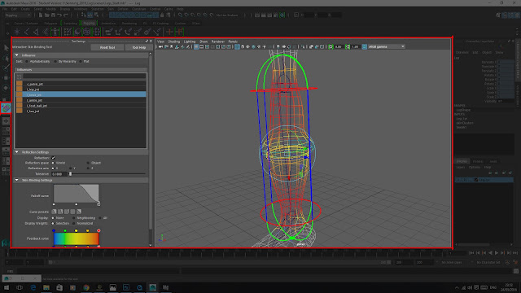Apply the last curve preset

(79, 212)
